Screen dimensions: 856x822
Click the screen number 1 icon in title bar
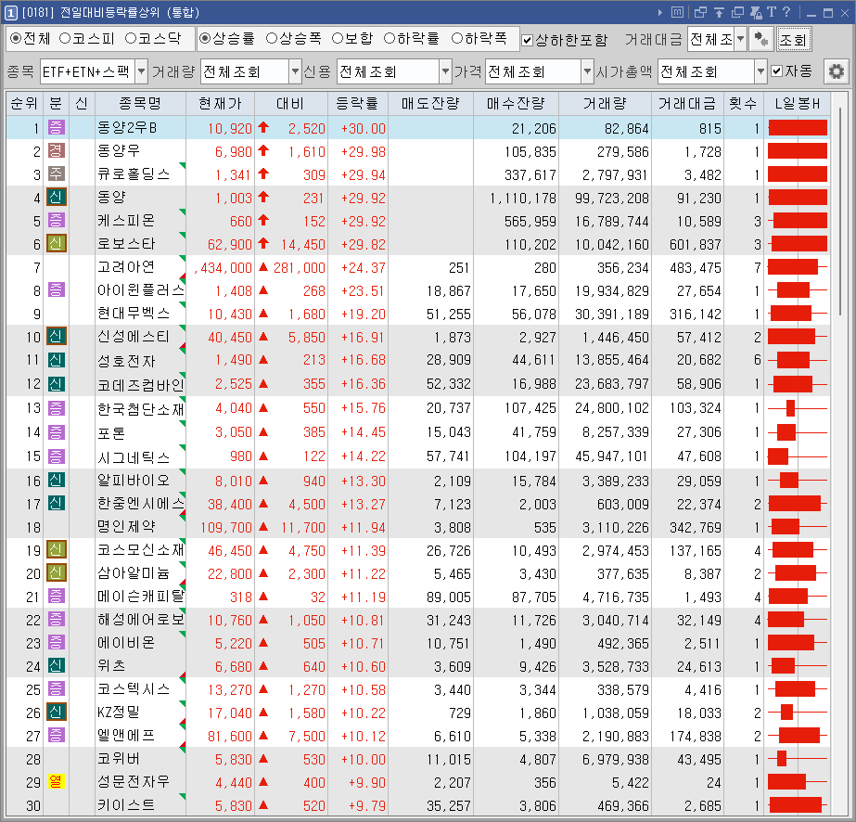pos(10,12)
